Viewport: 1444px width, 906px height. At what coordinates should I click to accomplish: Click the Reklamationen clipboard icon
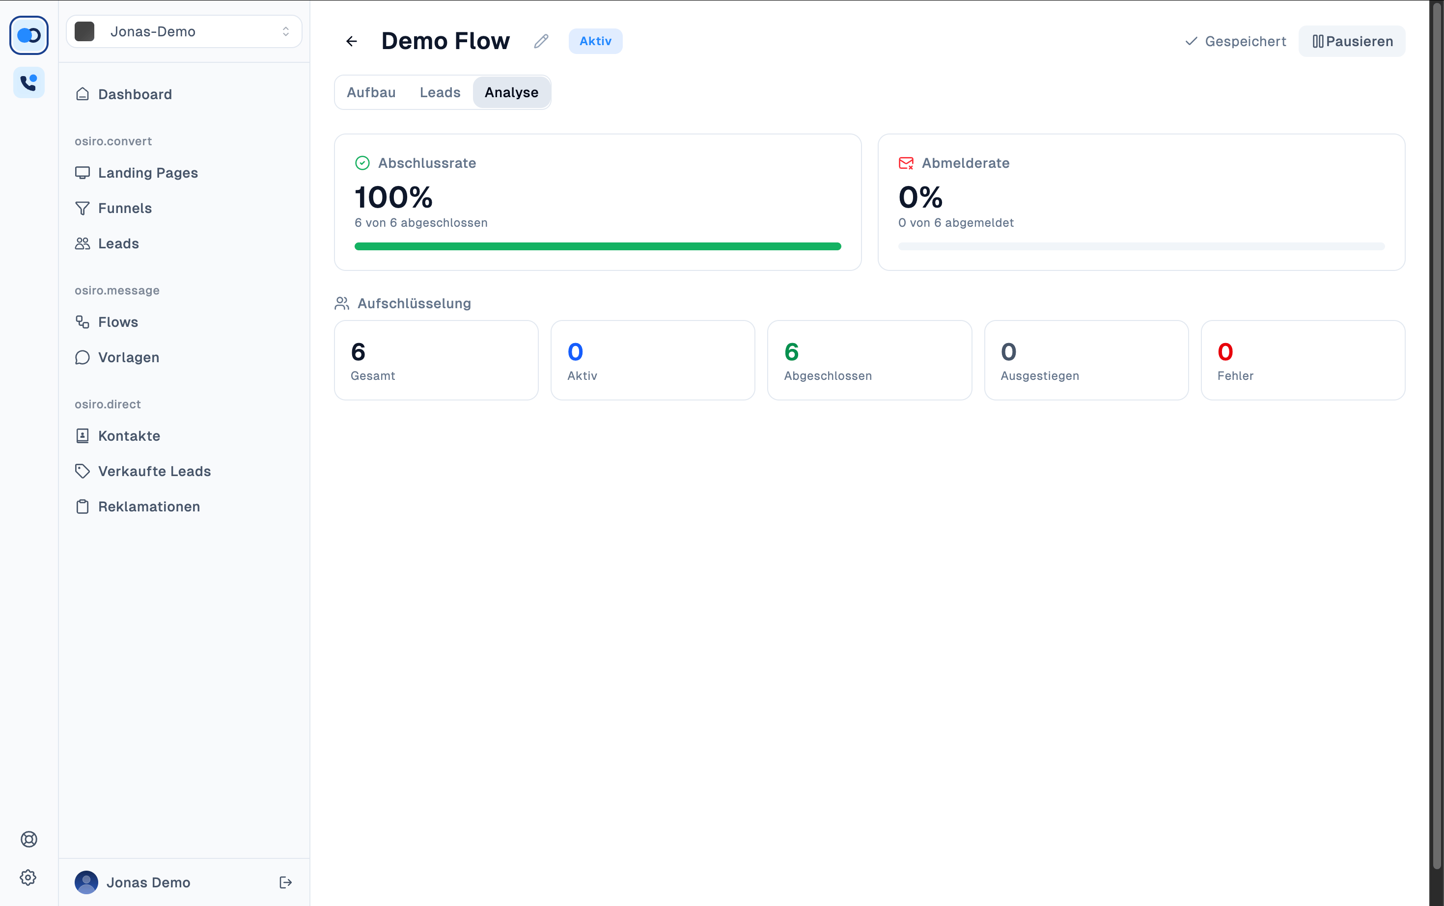click(x=83, y=506)
